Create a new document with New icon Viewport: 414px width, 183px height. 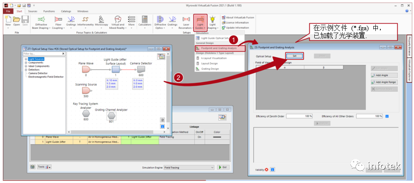click(8, 22)
